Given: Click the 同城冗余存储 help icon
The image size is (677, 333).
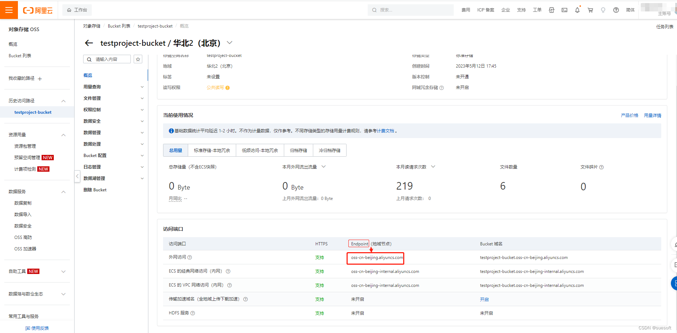Looking at the screenshot, I should [442, 88].
